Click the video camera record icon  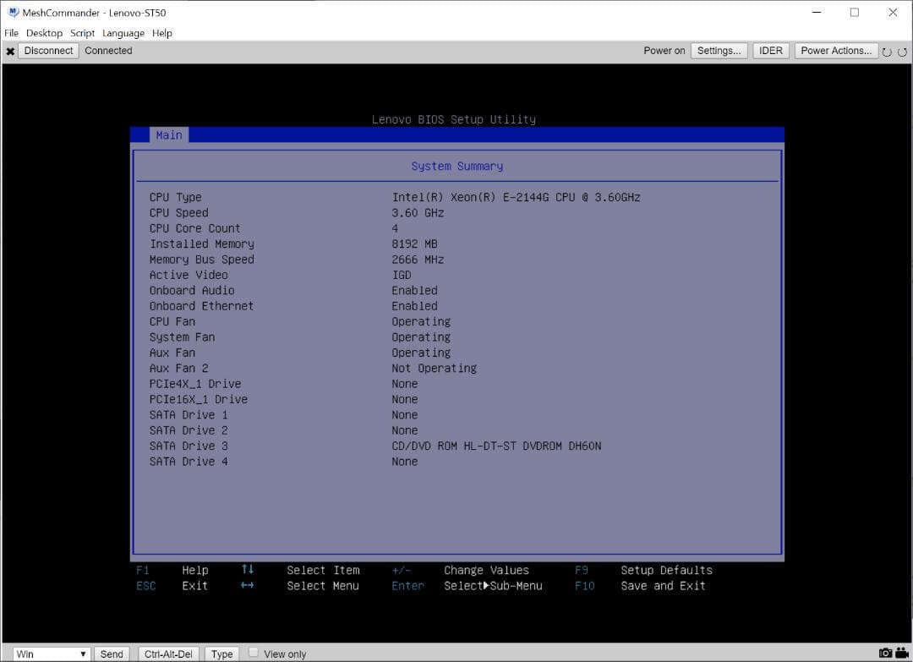(x=901, y=654)
